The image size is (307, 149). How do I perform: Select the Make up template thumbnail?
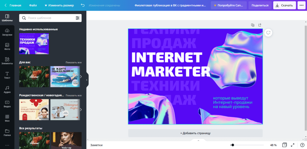pos(66,140)
